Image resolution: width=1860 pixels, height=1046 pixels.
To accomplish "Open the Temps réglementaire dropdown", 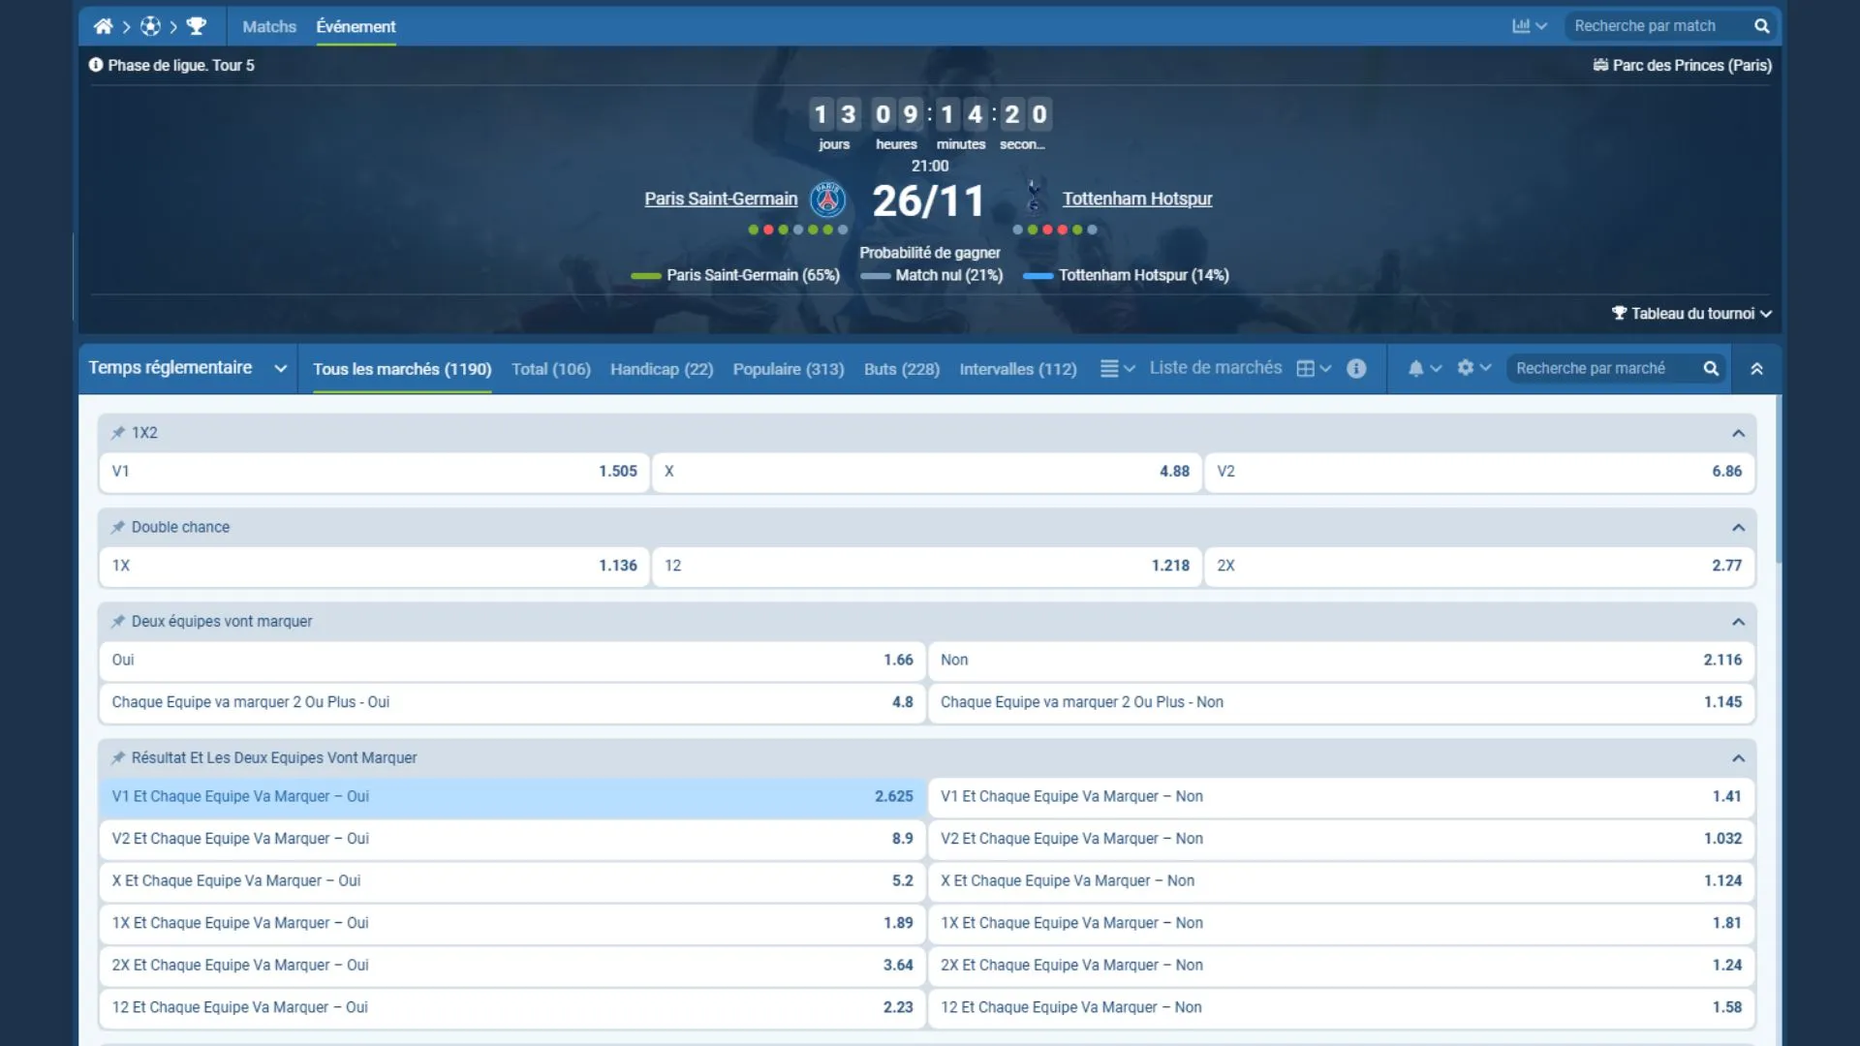I will 187,368.
